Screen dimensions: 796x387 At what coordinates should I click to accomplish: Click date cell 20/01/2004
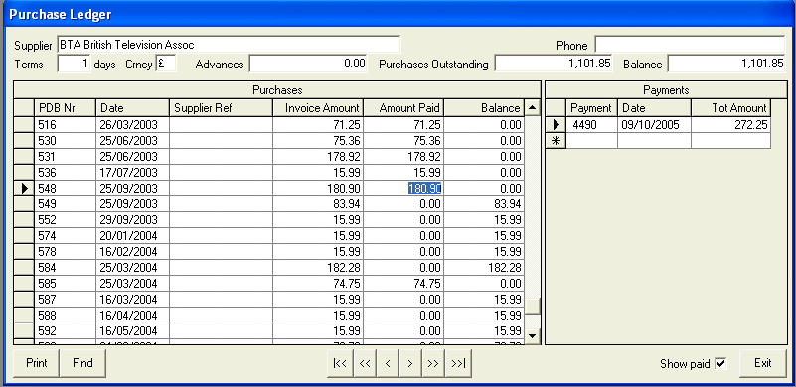click(x=132, y=235)
